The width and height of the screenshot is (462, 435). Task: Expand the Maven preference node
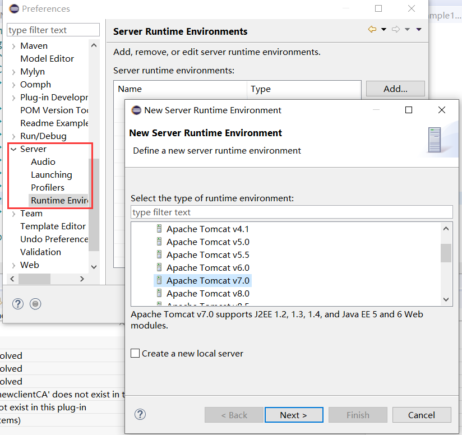point(13,46)
